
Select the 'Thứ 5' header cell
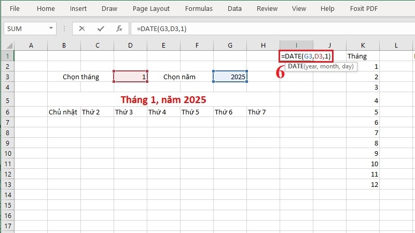tap(197, 112)
